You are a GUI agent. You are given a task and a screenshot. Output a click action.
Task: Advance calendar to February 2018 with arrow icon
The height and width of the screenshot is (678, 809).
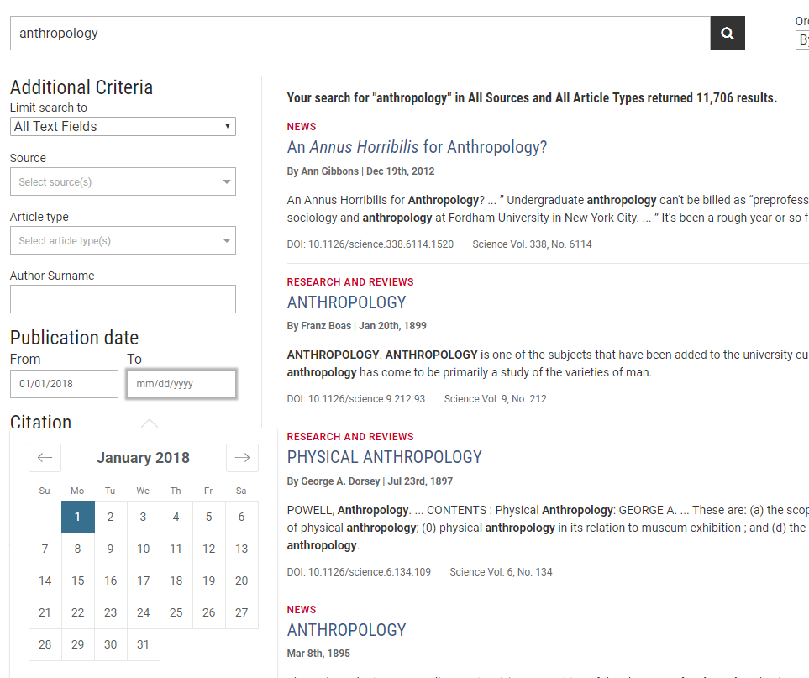pos(242,457)
